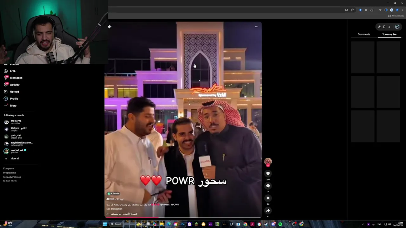Open the video three-dots options menu

click(257, 27)
